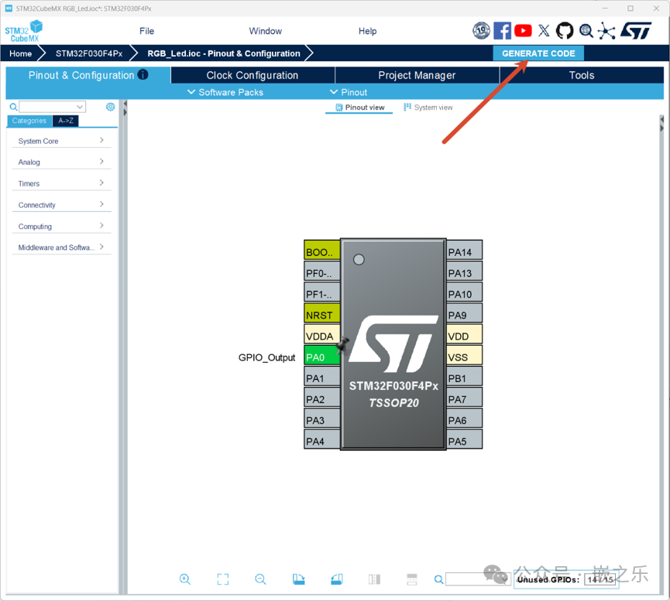This screenshot has width=670, height=601.
Task: Fit chip to screen with the frame icon
Action: pos(223,579)
